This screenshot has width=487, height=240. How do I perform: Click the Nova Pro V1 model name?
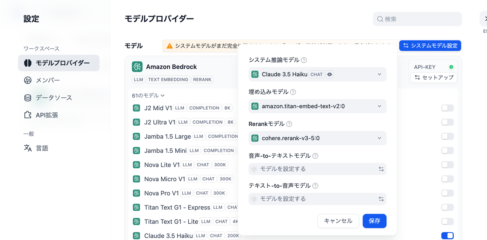(x=162, y=193)
